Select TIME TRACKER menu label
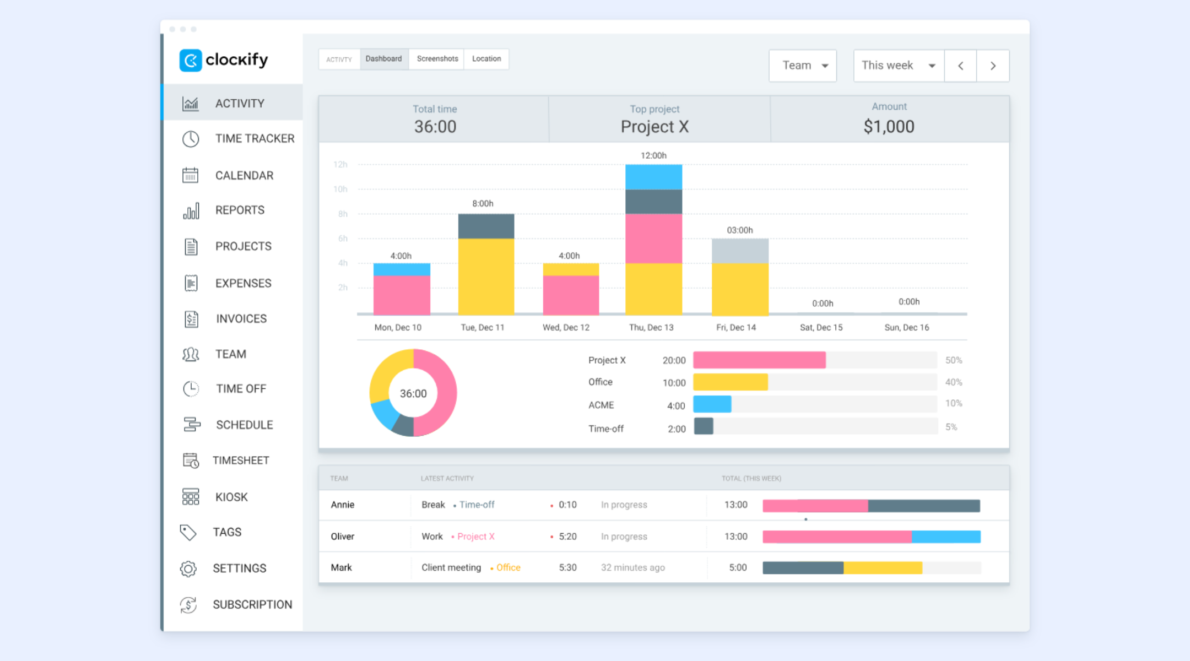The width and height of the screenshot is (1190, 661). [x=255, y=139]
